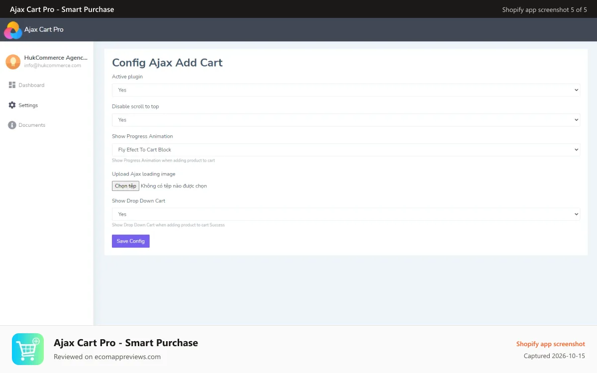This screenshot has width=597, height=373.
Task: Click the Settings gear icon
Action: point(12,105)
